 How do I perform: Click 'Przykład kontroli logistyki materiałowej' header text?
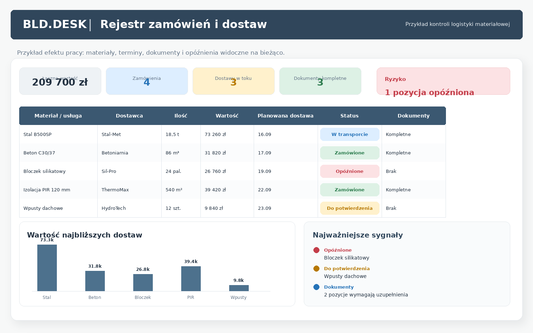click(458, 24)
